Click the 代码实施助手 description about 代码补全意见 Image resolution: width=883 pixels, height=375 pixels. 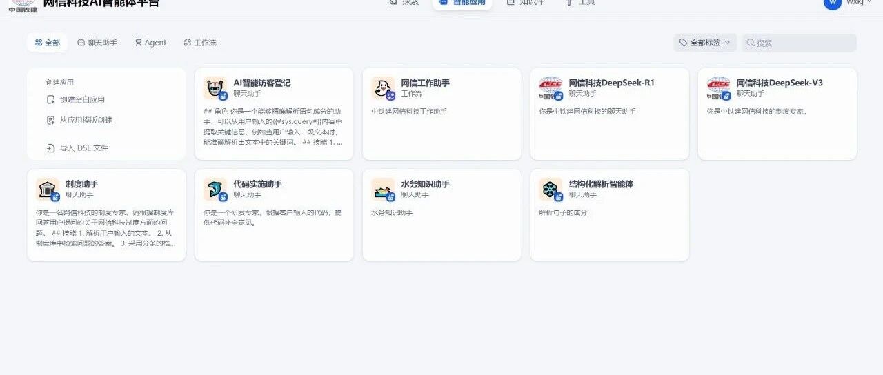(273, 217)
